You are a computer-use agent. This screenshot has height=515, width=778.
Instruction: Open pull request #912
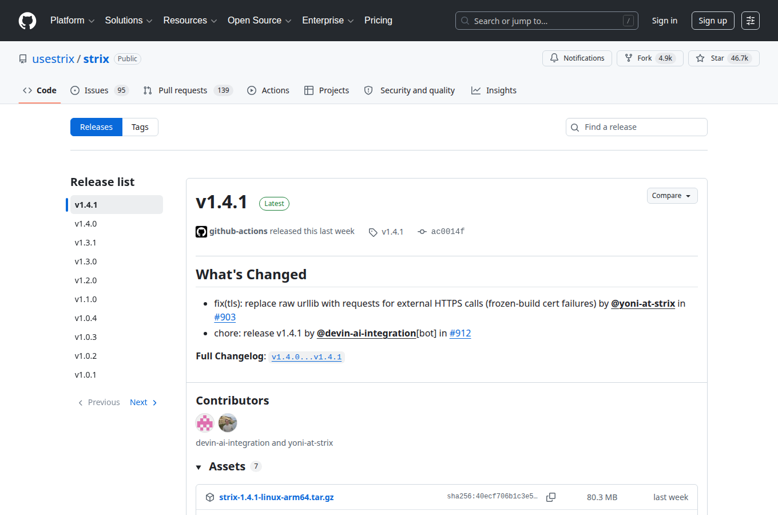[x=461, y=333]
